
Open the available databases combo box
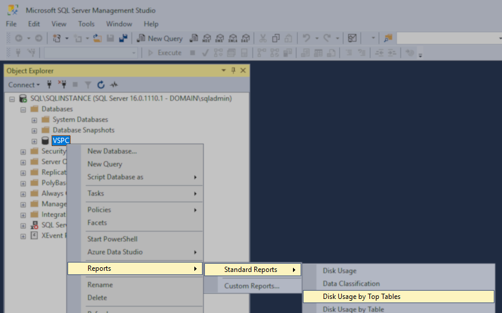coord(91,53)
